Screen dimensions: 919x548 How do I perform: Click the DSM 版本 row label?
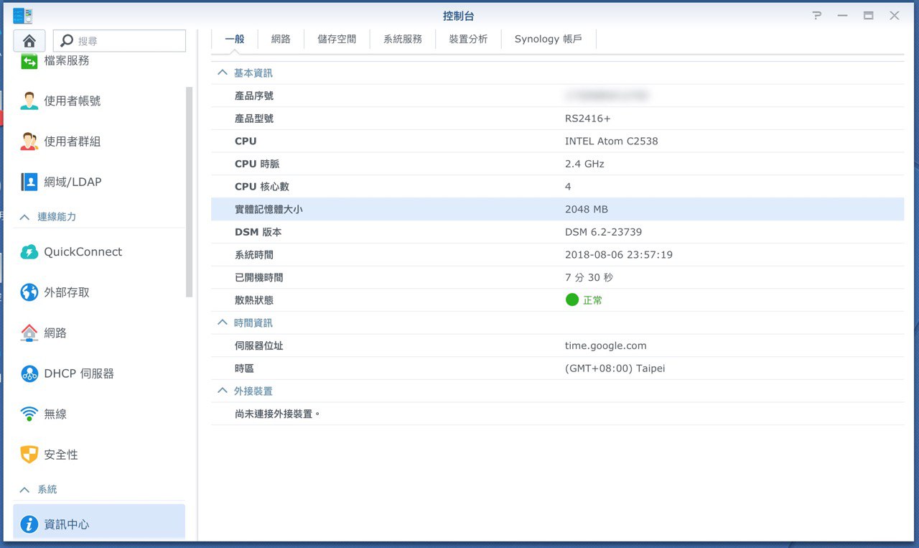(258, 232)
